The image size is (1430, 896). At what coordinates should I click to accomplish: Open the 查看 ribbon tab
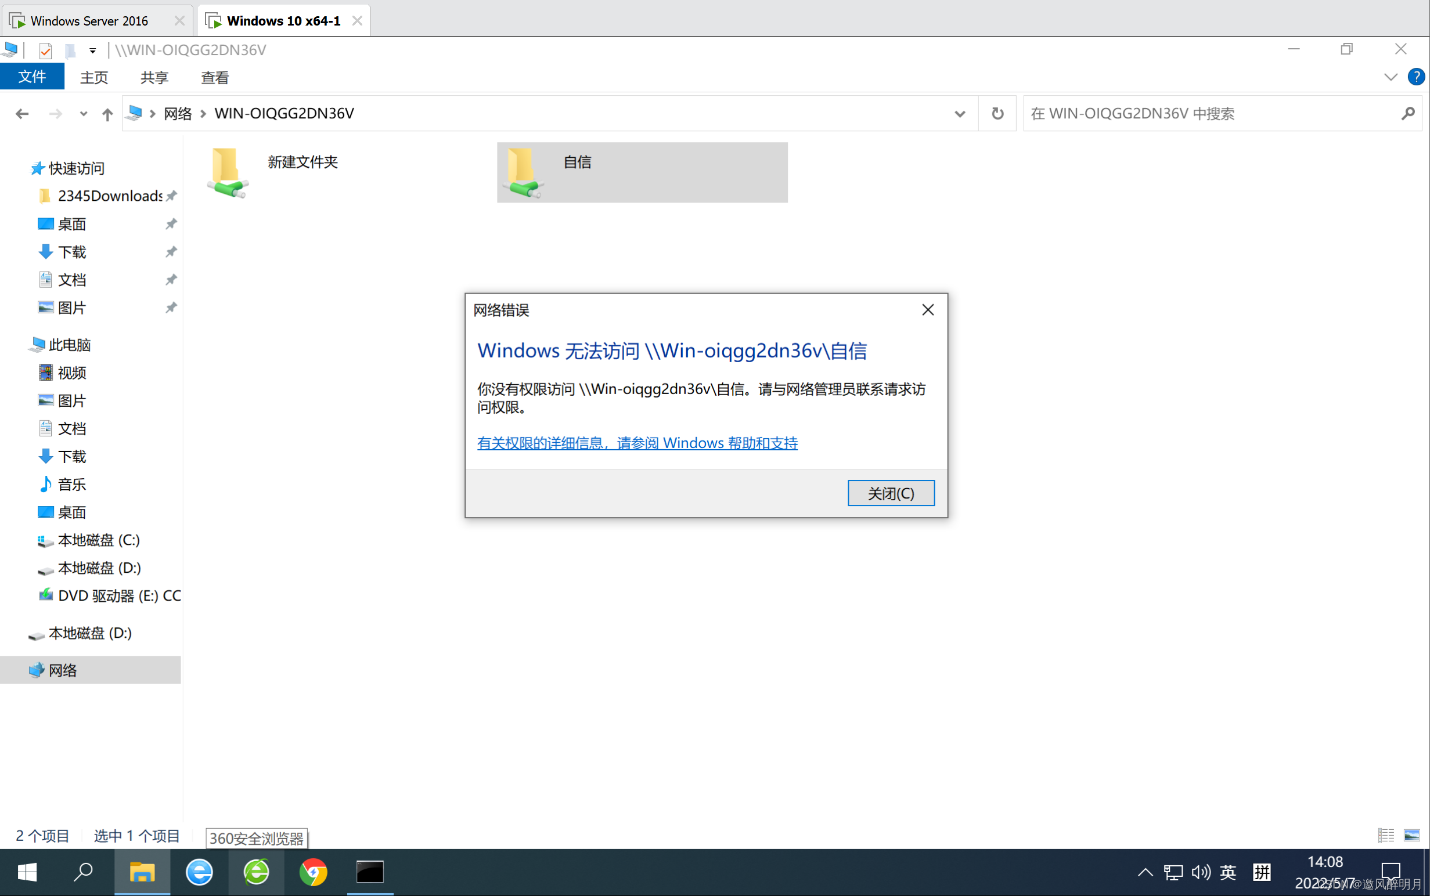click(215, 77)
